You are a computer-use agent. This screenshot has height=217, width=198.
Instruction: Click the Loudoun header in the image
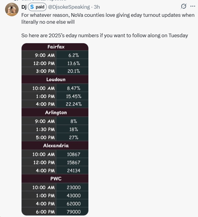pyautogui.click(x=56, y=80)
